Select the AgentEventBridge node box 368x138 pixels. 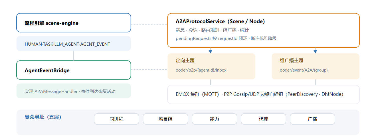click(74, 70)
